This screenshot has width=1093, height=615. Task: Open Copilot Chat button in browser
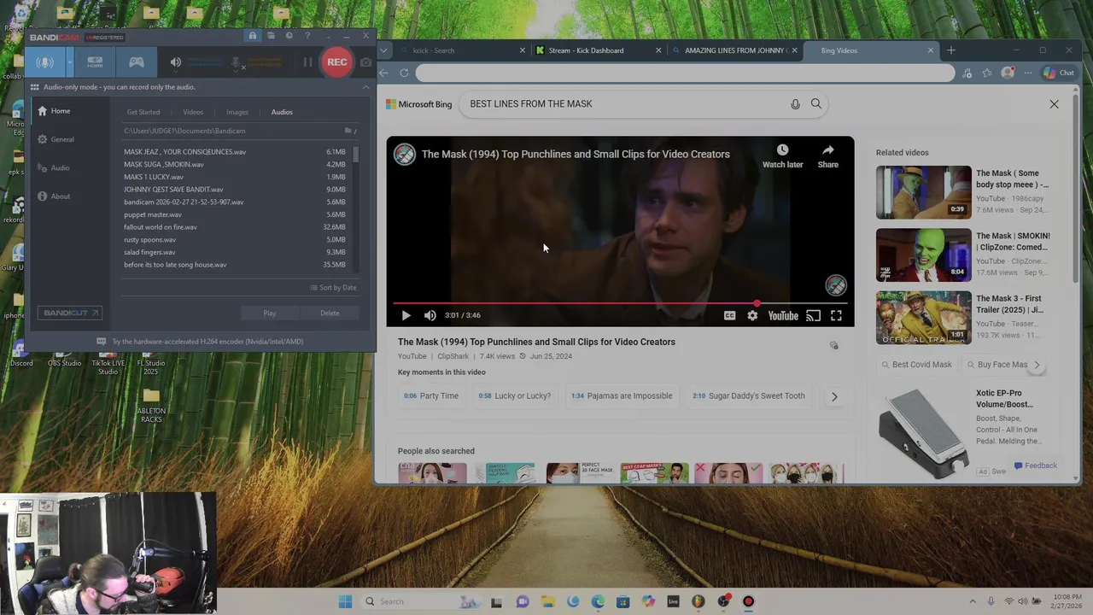click(1060, 73)
